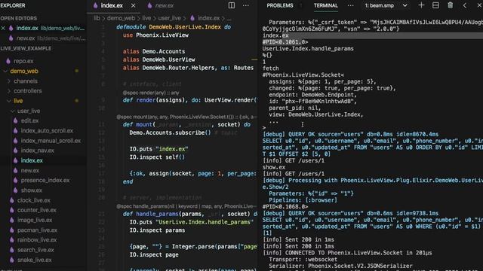483x271 pixels.
Task: Click 'Transport: :websocket' terminal line
Action: [303, 260]
